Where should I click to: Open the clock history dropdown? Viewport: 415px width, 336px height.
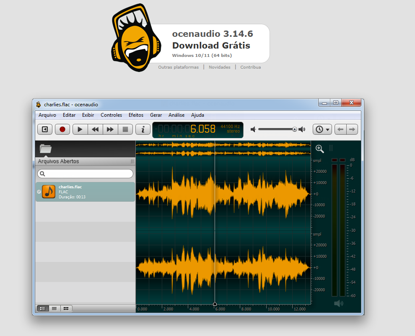coord(322,129)
